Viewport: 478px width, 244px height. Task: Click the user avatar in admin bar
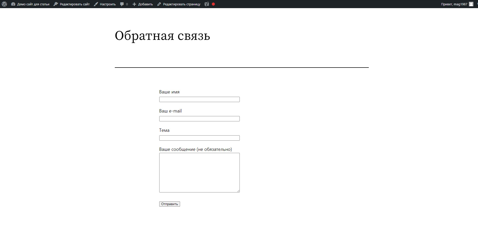tap(471, 4)
